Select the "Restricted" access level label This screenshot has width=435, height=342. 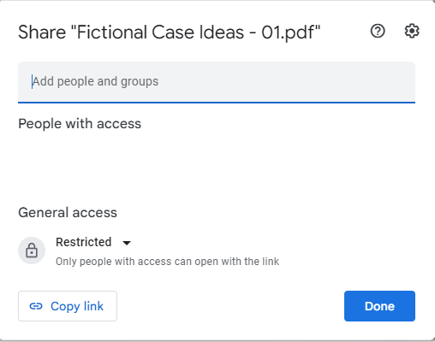[84, 242]
